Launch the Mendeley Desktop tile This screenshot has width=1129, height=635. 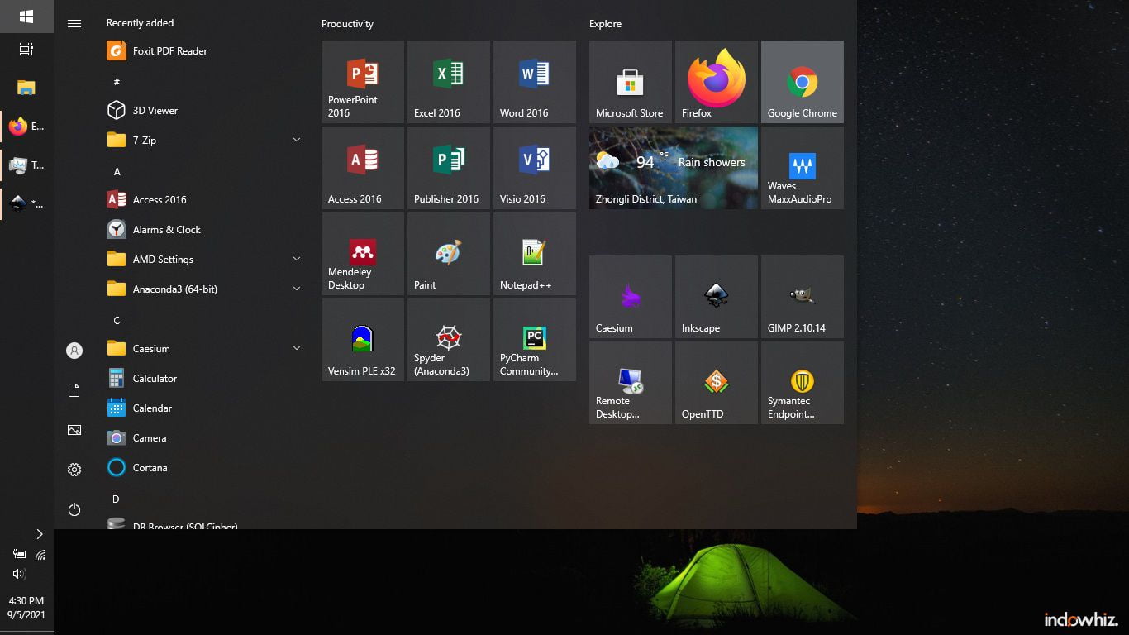(x=363, y=254)
